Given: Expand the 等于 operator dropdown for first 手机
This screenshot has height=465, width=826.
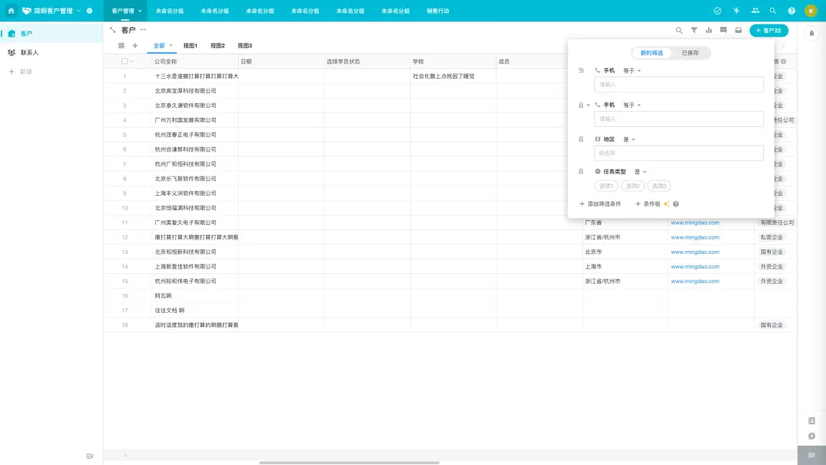Looking at the screenshot, I should (x=632, y=70).
